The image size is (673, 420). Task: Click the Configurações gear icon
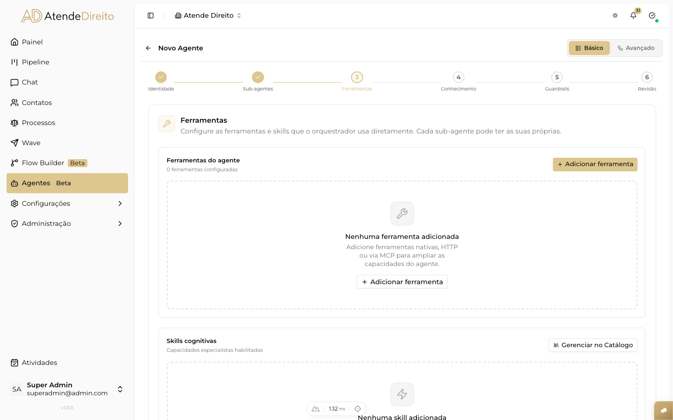coord(14,203)
